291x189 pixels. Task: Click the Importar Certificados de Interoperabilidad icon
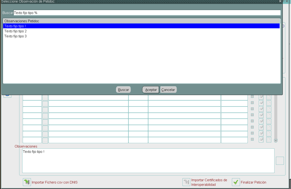(x=186, y=182)
